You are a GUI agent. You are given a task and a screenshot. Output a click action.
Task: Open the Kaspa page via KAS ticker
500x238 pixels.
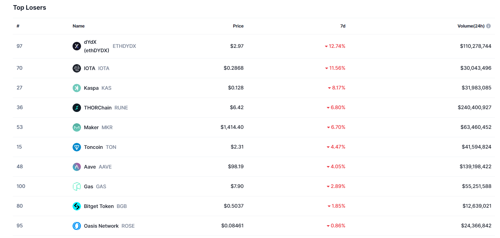tap(107, 88)
